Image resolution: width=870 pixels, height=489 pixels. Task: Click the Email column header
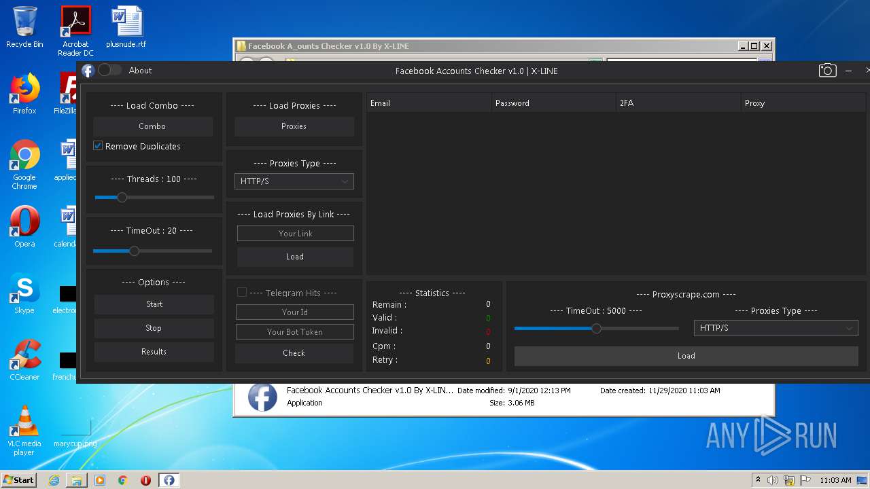coord(429,103)
